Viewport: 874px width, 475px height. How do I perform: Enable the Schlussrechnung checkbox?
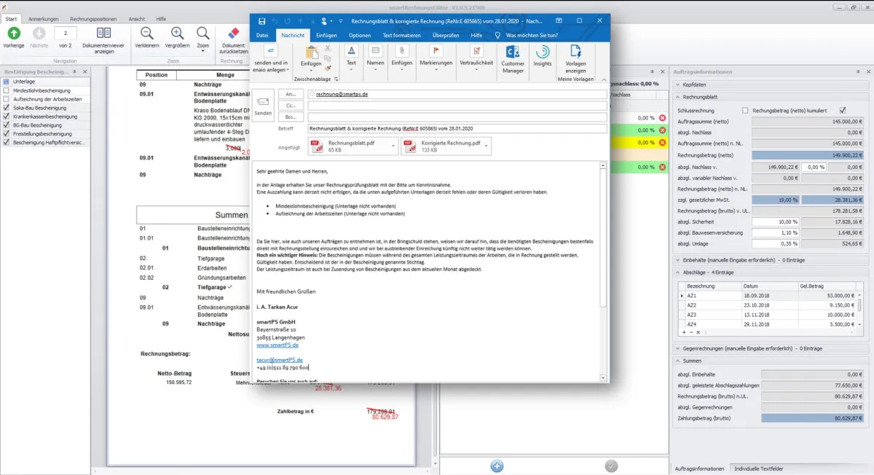click(x=744, y=110)
